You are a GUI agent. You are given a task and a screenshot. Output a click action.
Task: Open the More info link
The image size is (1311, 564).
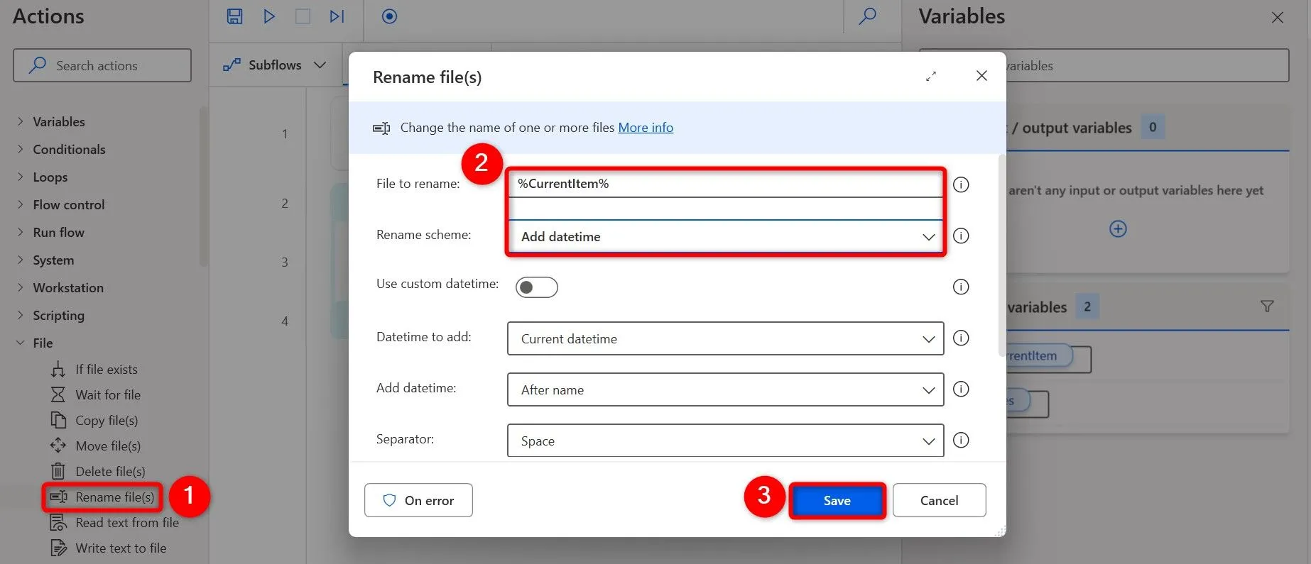[x=645, y=128]
